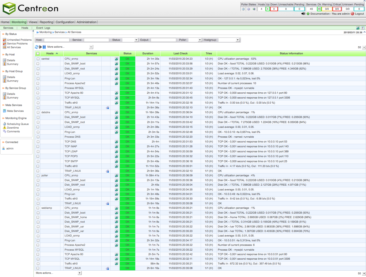The width and height of the screenshot is (366, 277).
Task: Open Unhandled Problems in the sidebar
Action: 19,40
